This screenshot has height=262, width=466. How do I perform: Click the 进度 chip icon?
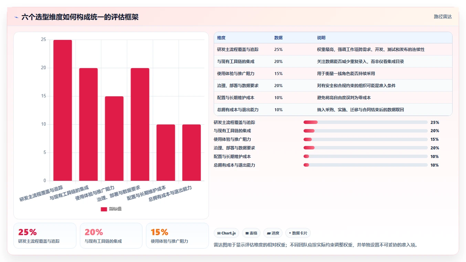pyautogui.click(x=269, y=233)
